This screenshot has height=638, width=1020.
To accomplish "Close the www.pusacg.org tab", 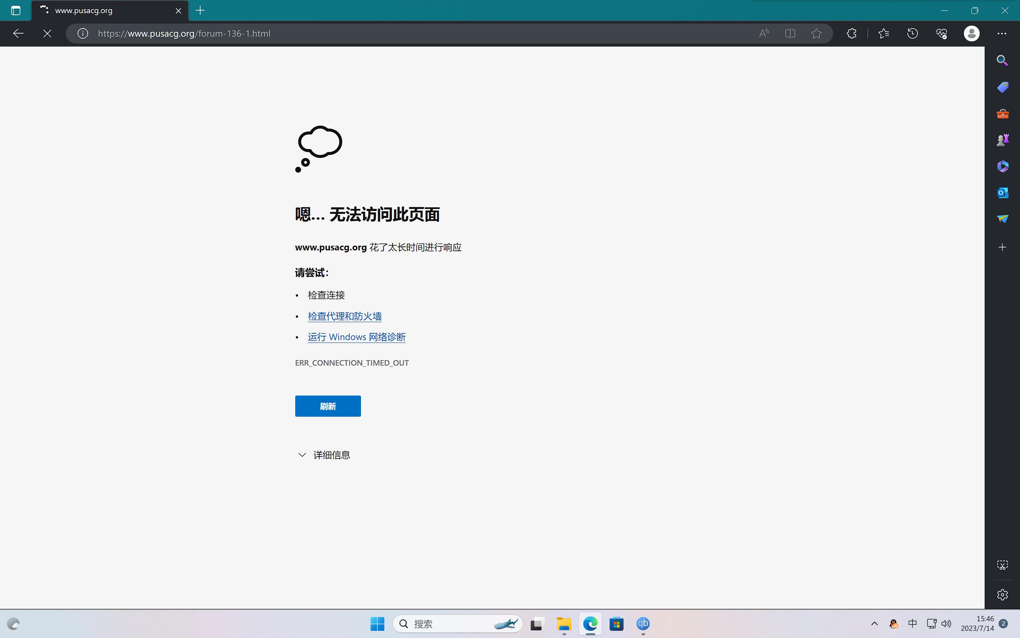I will tap(178, 10).
